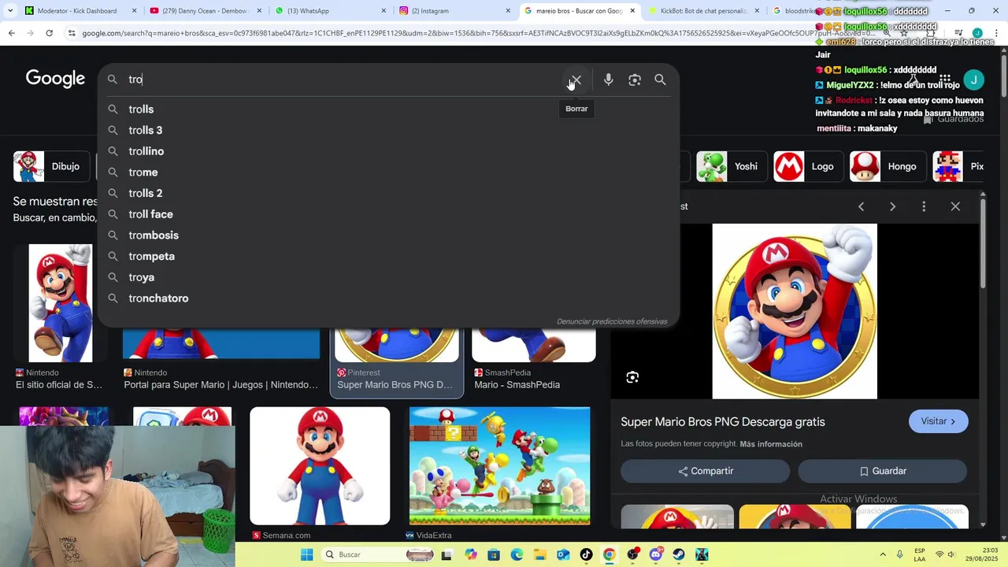Open Windows Start menu
This screenshot has height=567, width=1008.
tap(306, 554)
